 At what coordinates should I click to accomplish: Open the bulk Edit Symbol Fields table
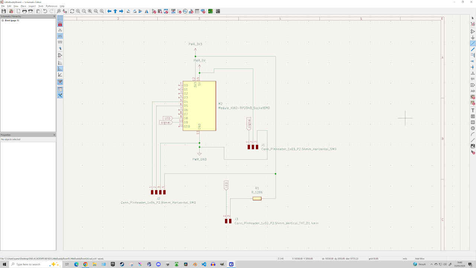pyautogui.click(x=197, y=11)
